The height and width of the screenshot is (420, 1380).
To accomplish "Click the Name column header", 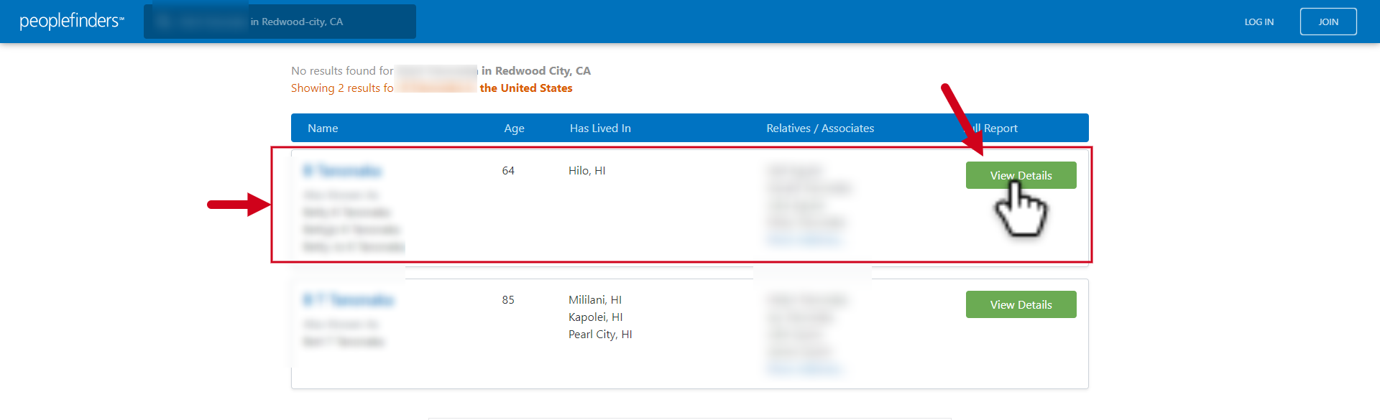I will [323, 128].
